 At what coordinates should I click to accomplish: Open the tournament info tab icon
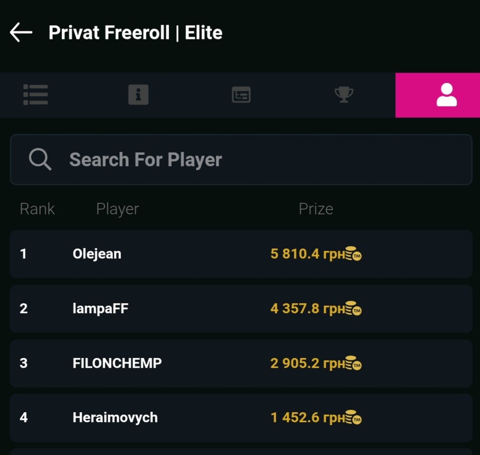pos(138,95)
